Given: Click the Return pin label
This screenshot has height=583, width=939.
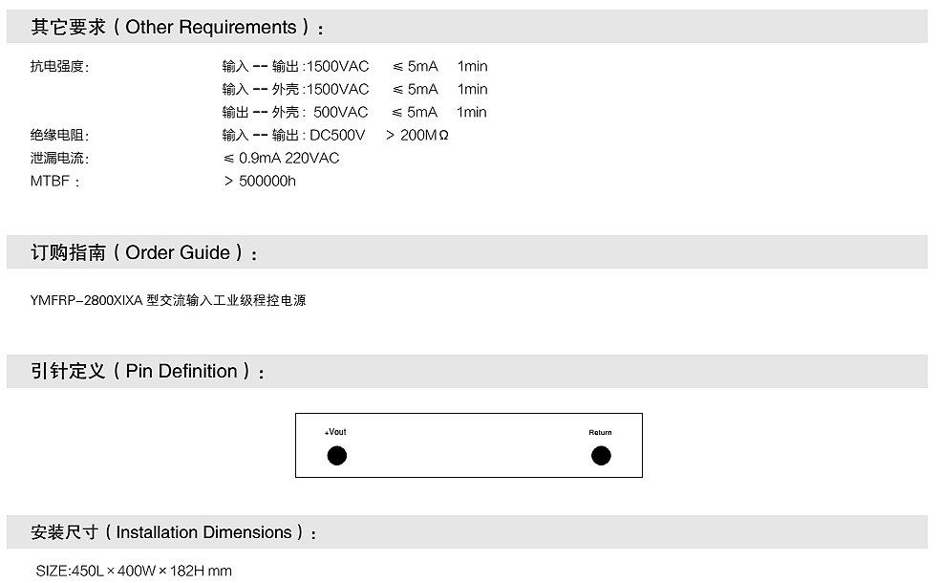Looking at the screenshot, I should [x=600, y=433].
